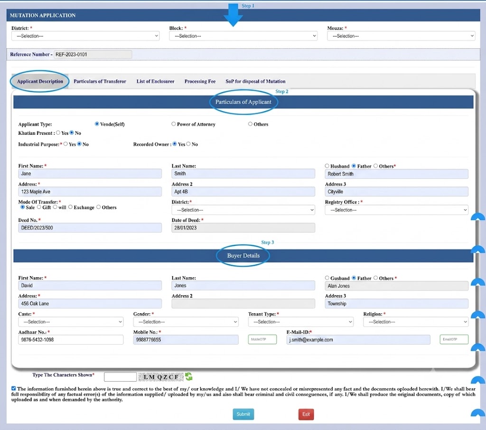
Task: Choose Father relation for applicant
Action: [x=354, y=166]
